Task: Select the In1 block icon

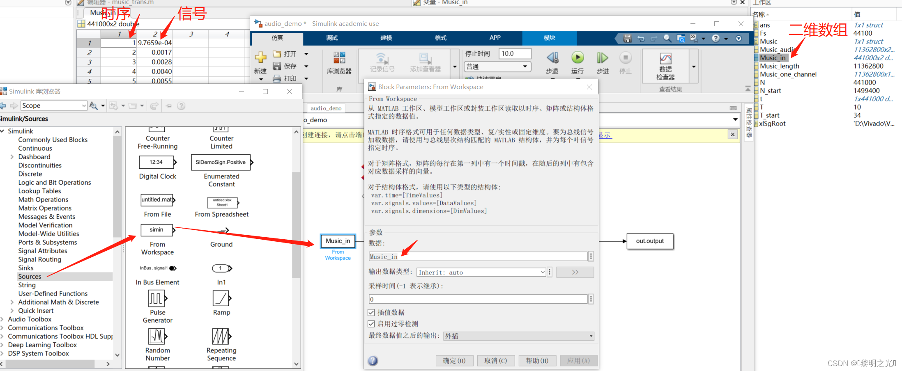Action: coord(222,268)
